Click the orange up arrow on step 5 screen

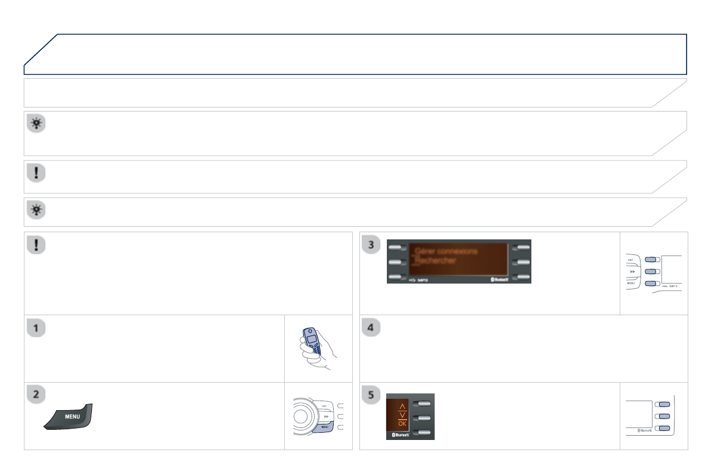click(x=402, y=407)
